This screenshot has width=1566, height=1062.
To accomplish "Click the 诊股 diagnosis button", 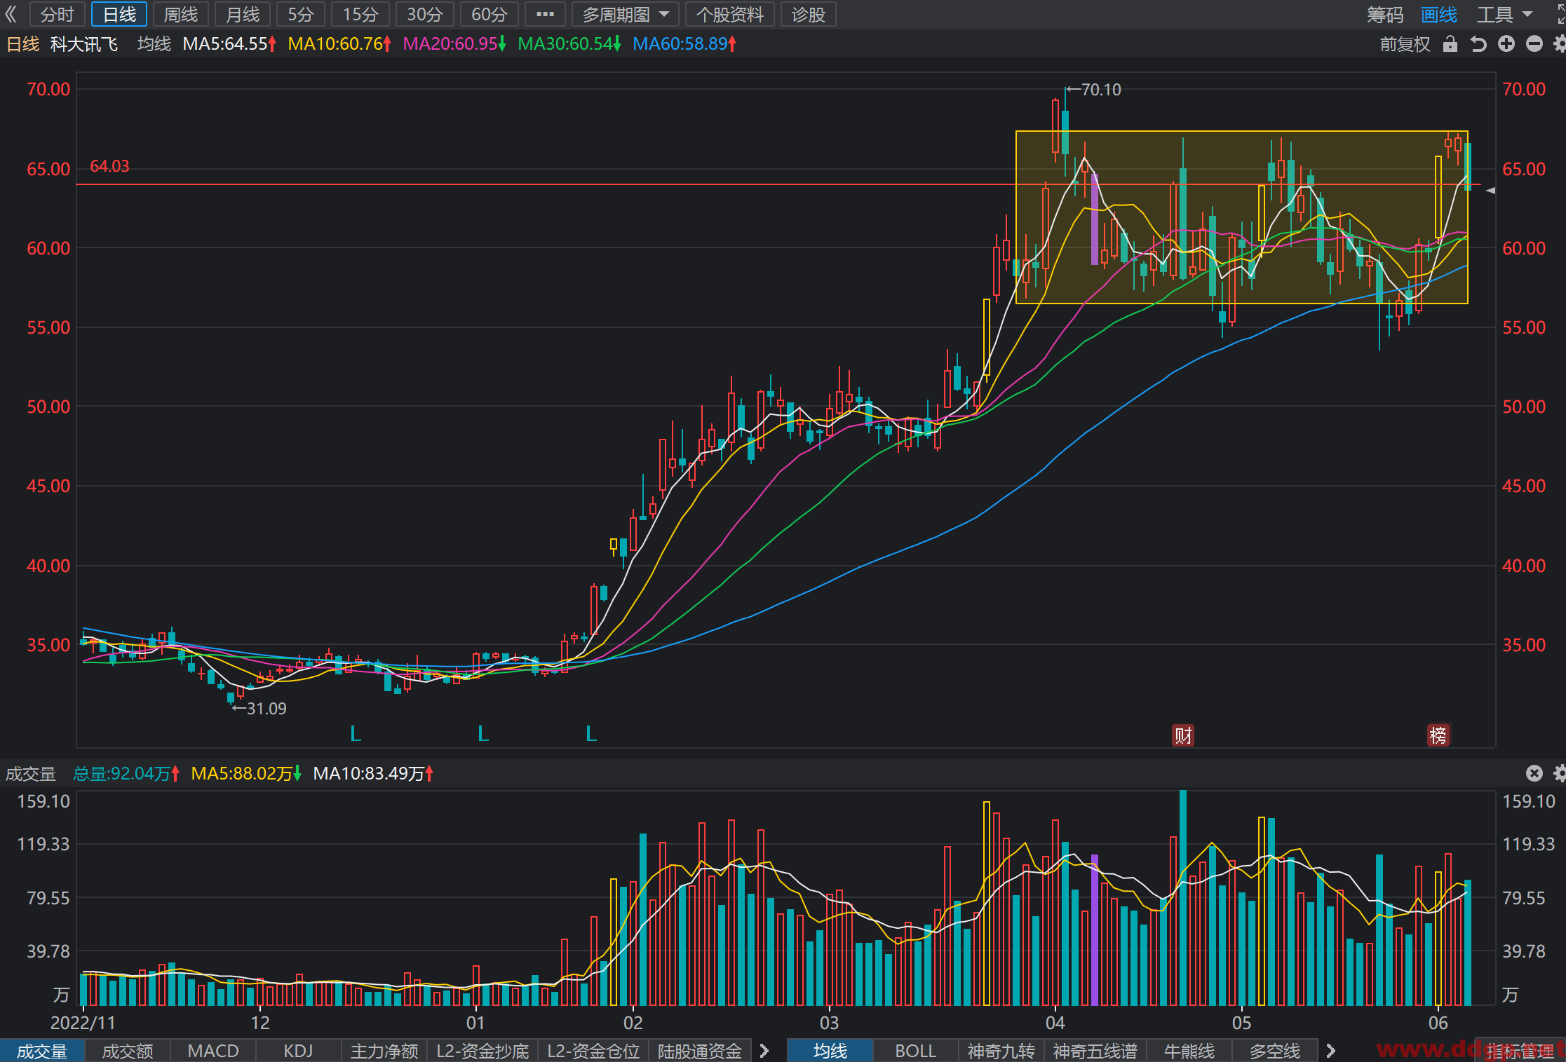I will [809, 14].
